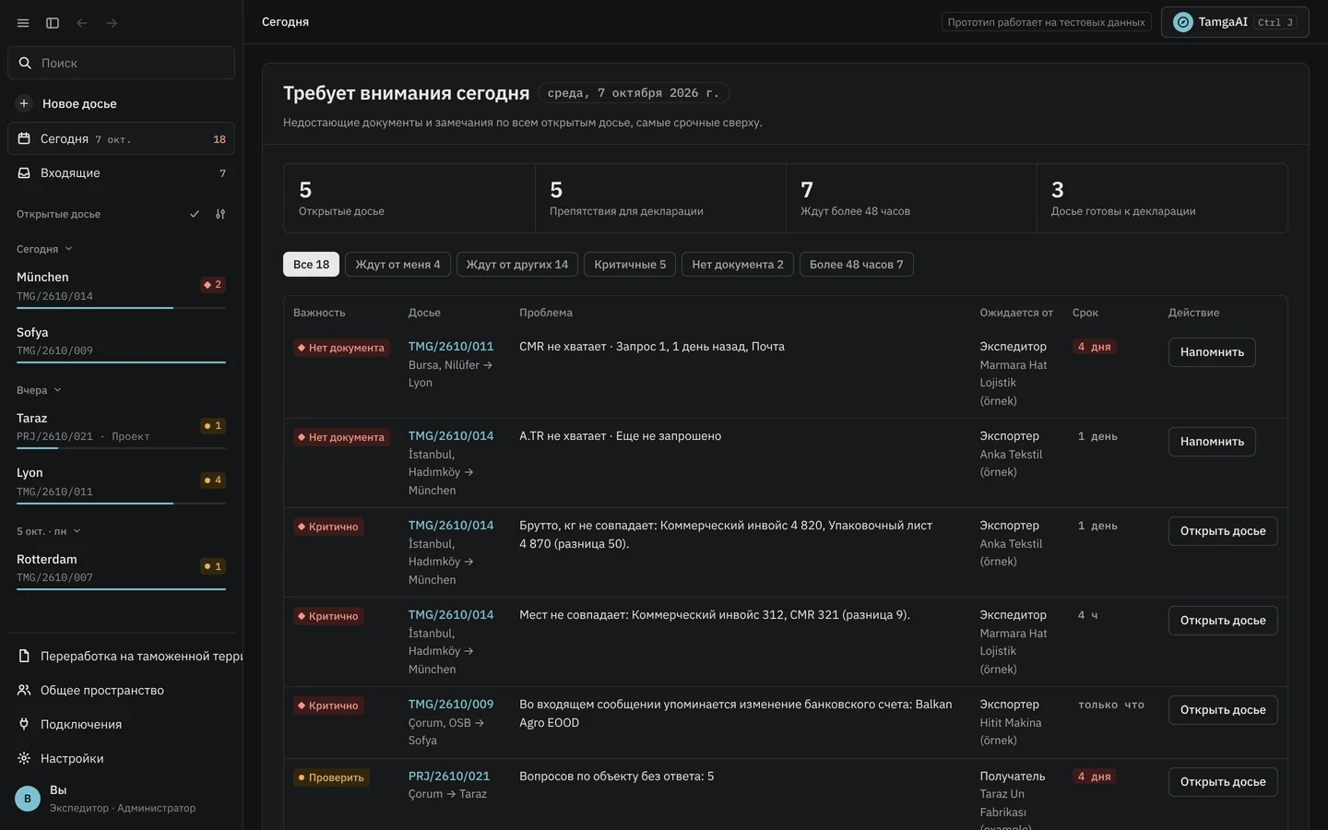Go forward with the right arrow icon
Viewport: 1328px width, 830px height.
pos(112,23)
